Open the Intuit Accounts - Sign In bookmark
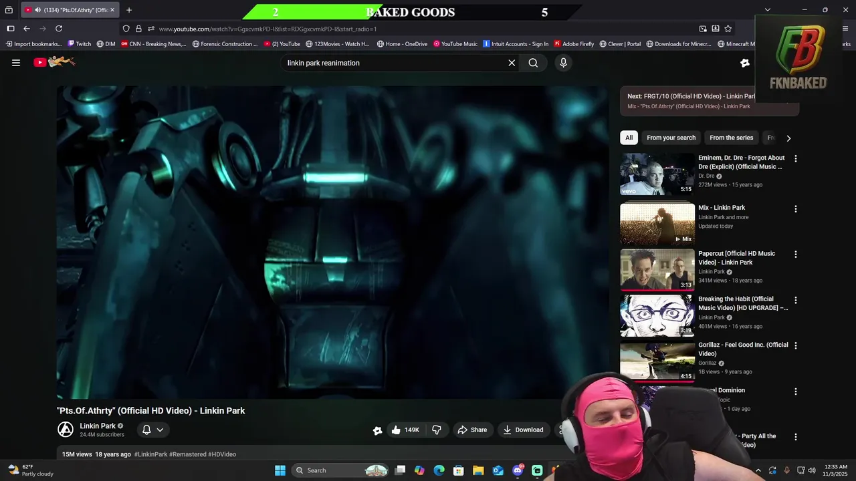This screenshot has height=481, width=856. point(516,44)
